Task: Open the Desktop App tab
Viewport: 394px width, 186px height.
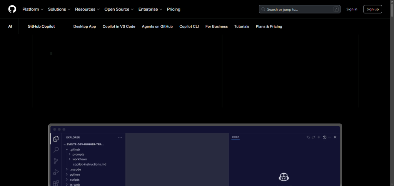Action: [x=85, y=26]
